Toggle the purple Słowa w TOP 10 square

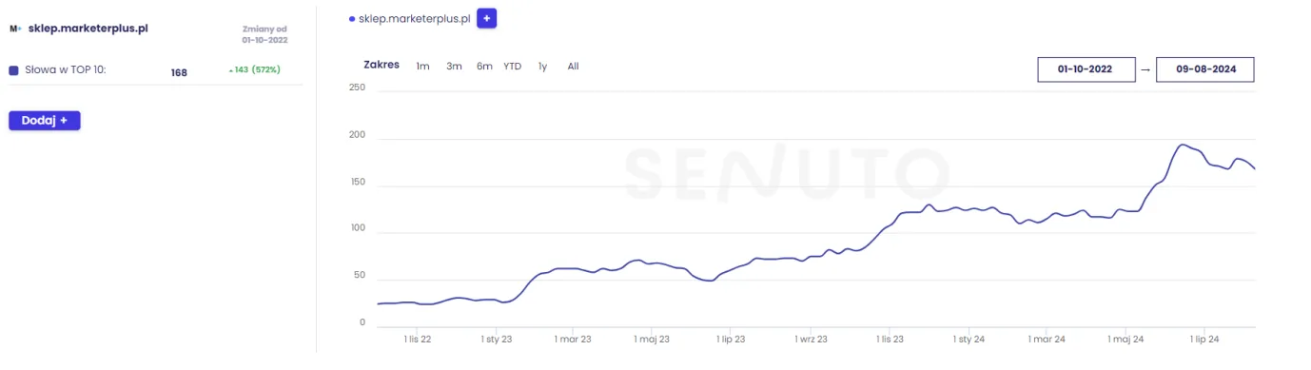tap(13, 70)
